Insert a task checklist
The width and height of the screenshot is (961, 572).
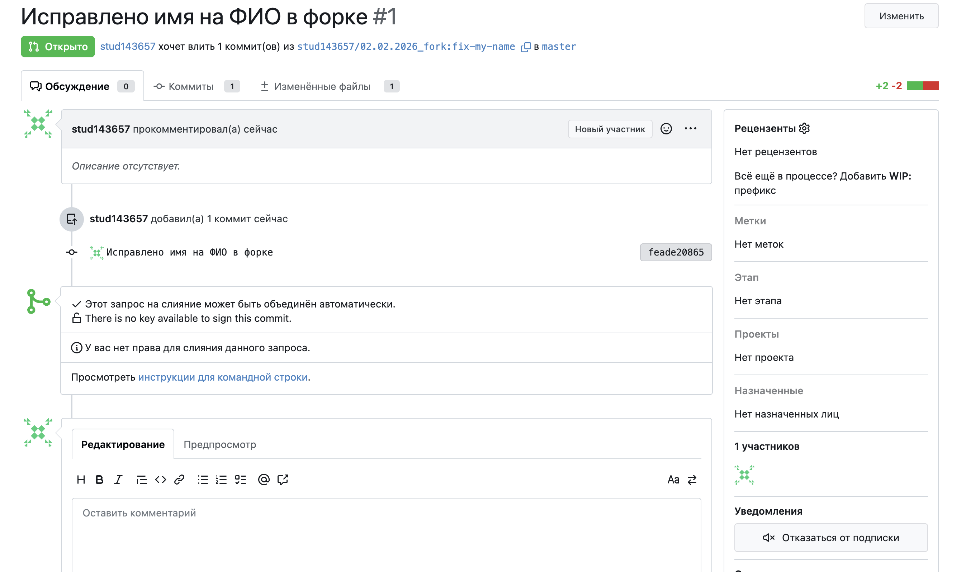pyautogui.click(x=241, y=480)
